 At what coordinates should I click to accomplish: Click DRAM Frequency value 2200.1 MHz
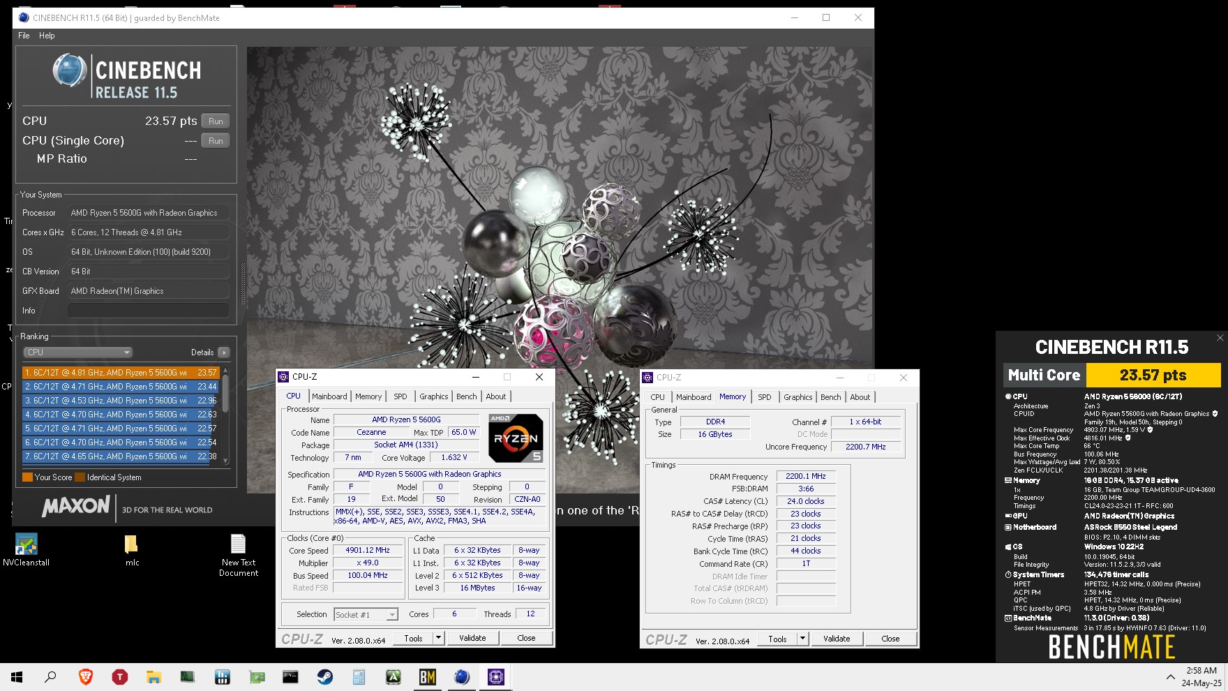(x=806, y=476)
